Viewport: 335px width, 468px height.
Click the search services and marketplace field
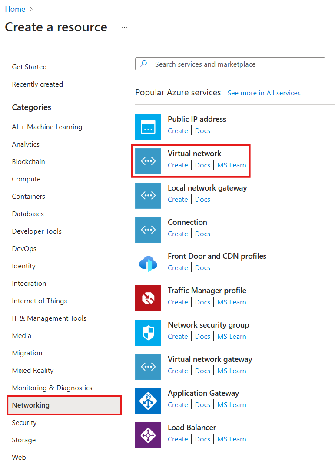point(230,64)
